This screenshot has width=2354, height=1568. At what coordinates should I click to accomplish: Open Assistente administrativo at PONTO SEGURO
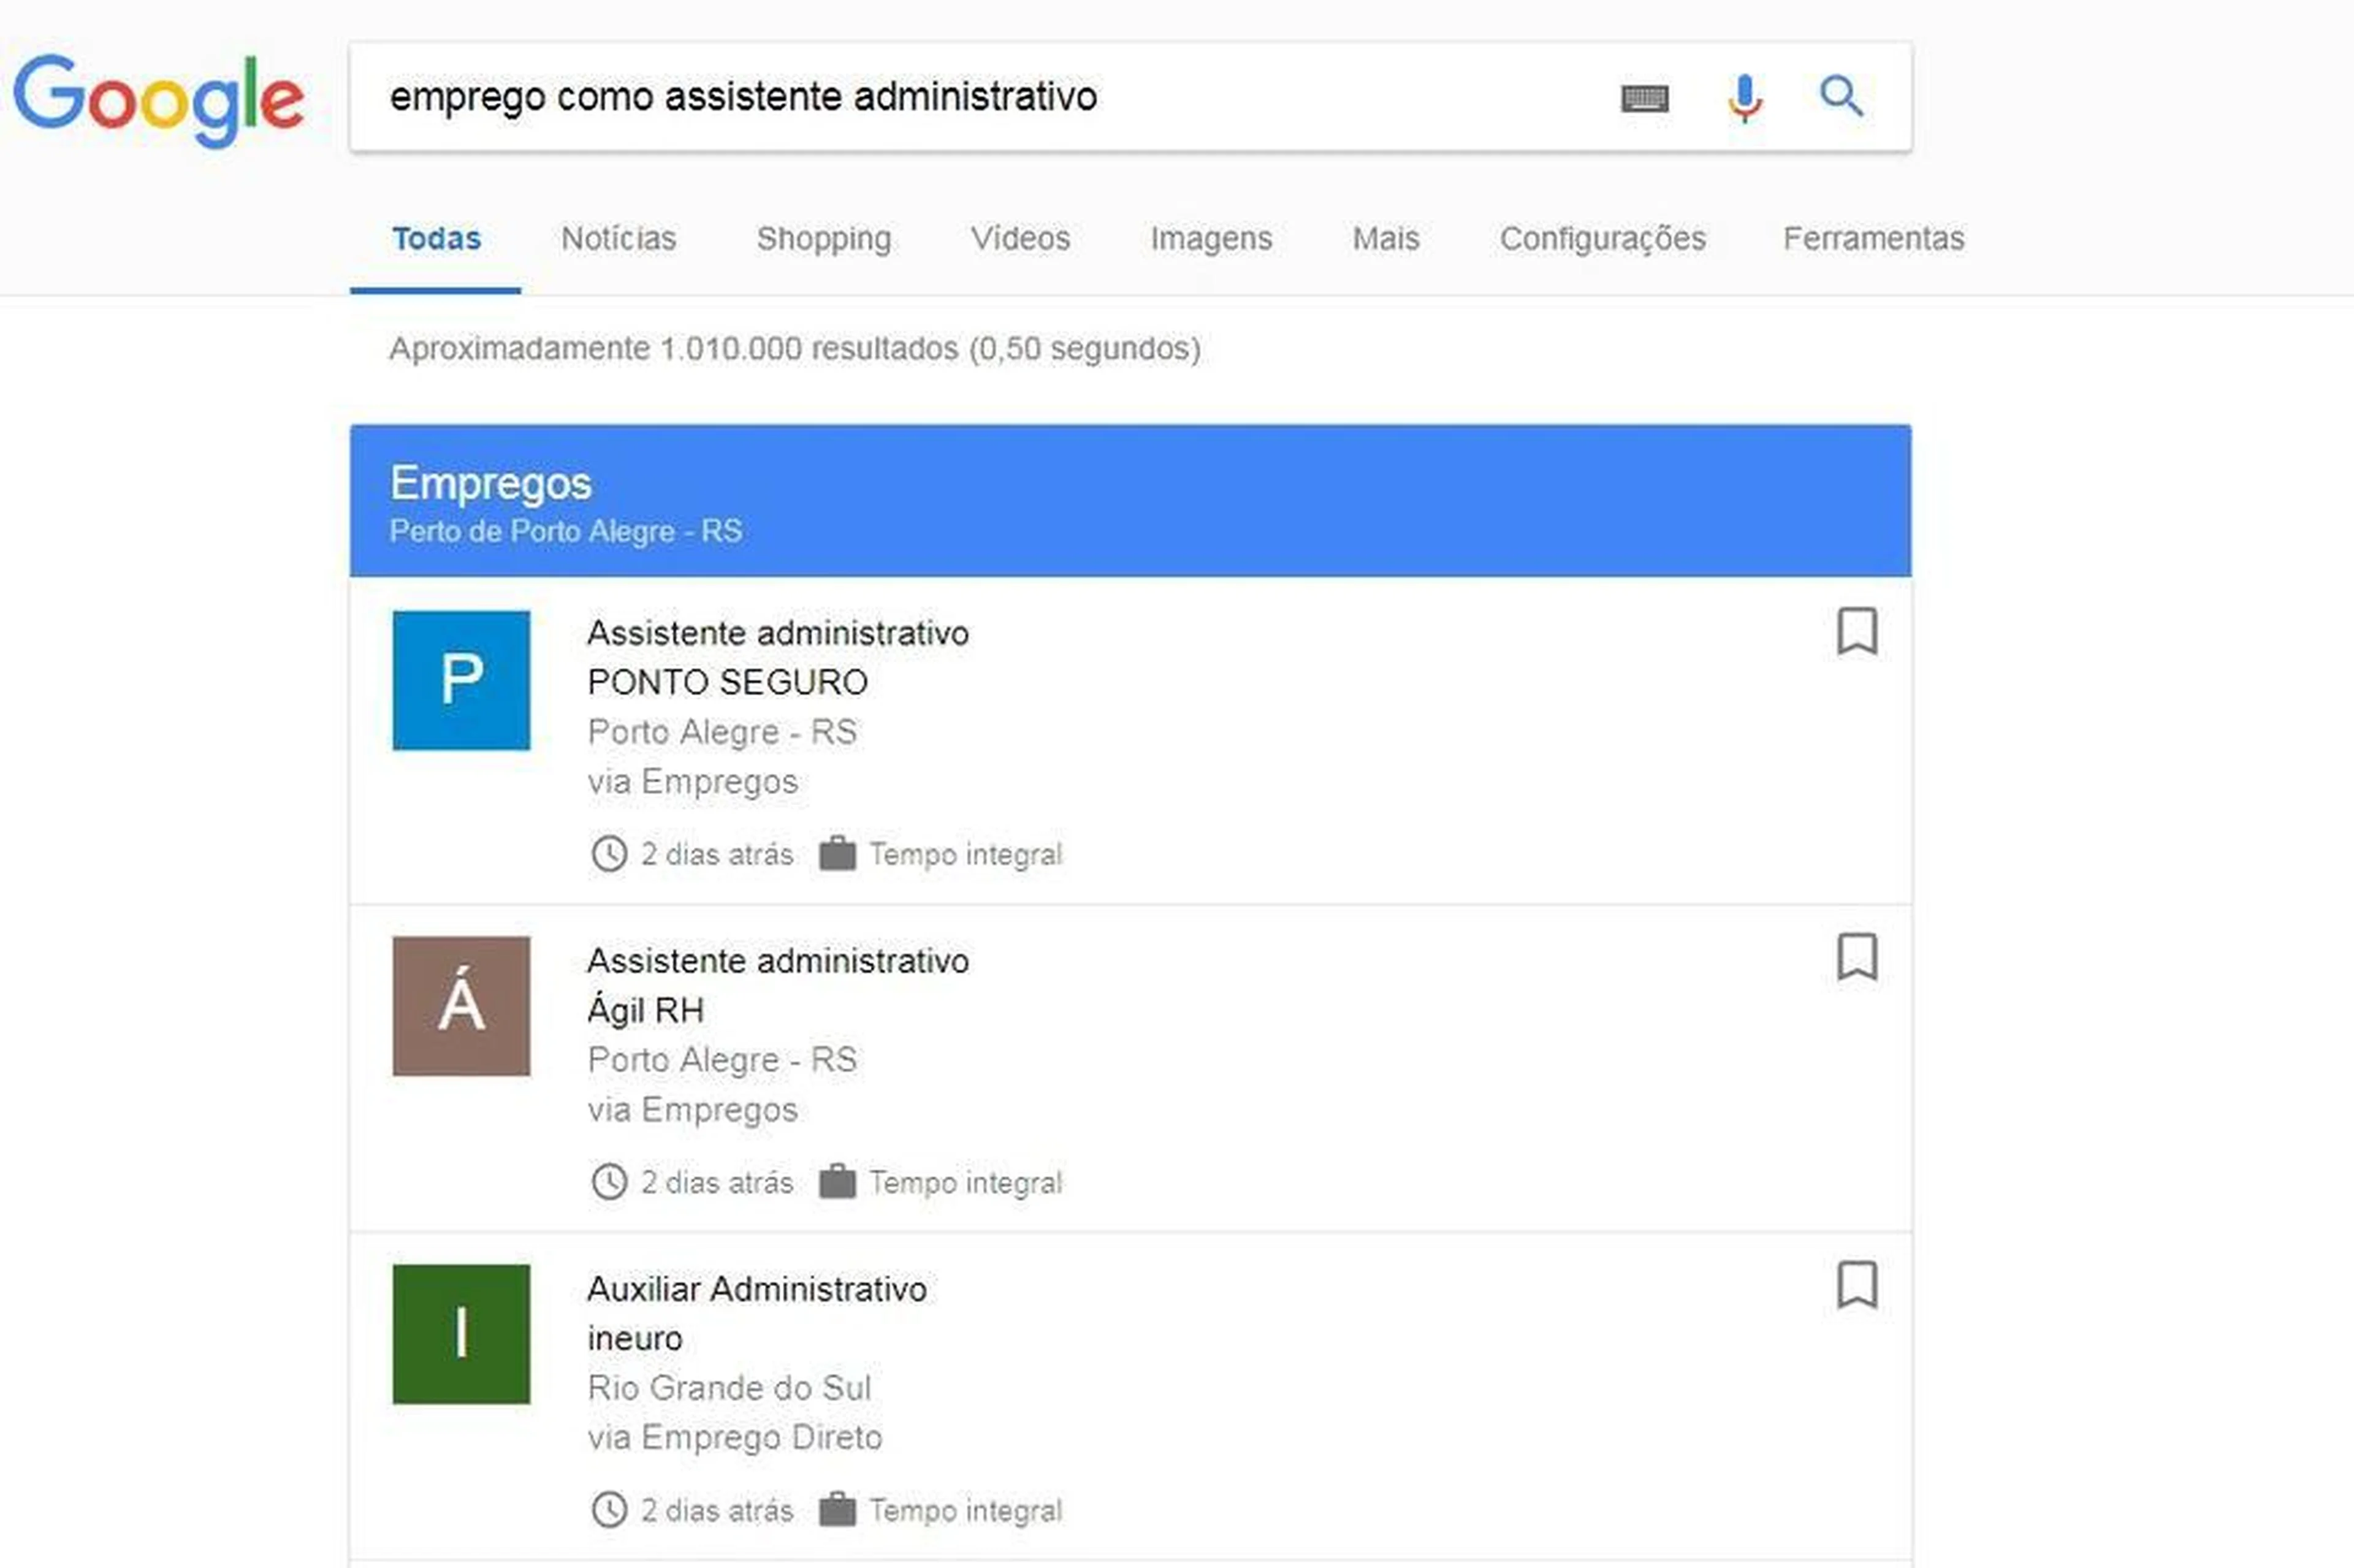pyautogui.click(x=778, y=633)
